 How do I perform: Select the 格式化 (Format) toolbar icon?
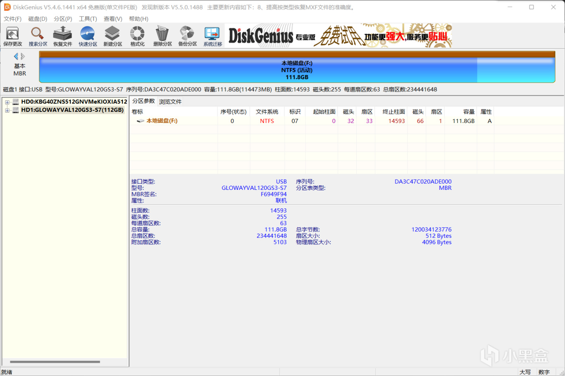coord(137,36)
